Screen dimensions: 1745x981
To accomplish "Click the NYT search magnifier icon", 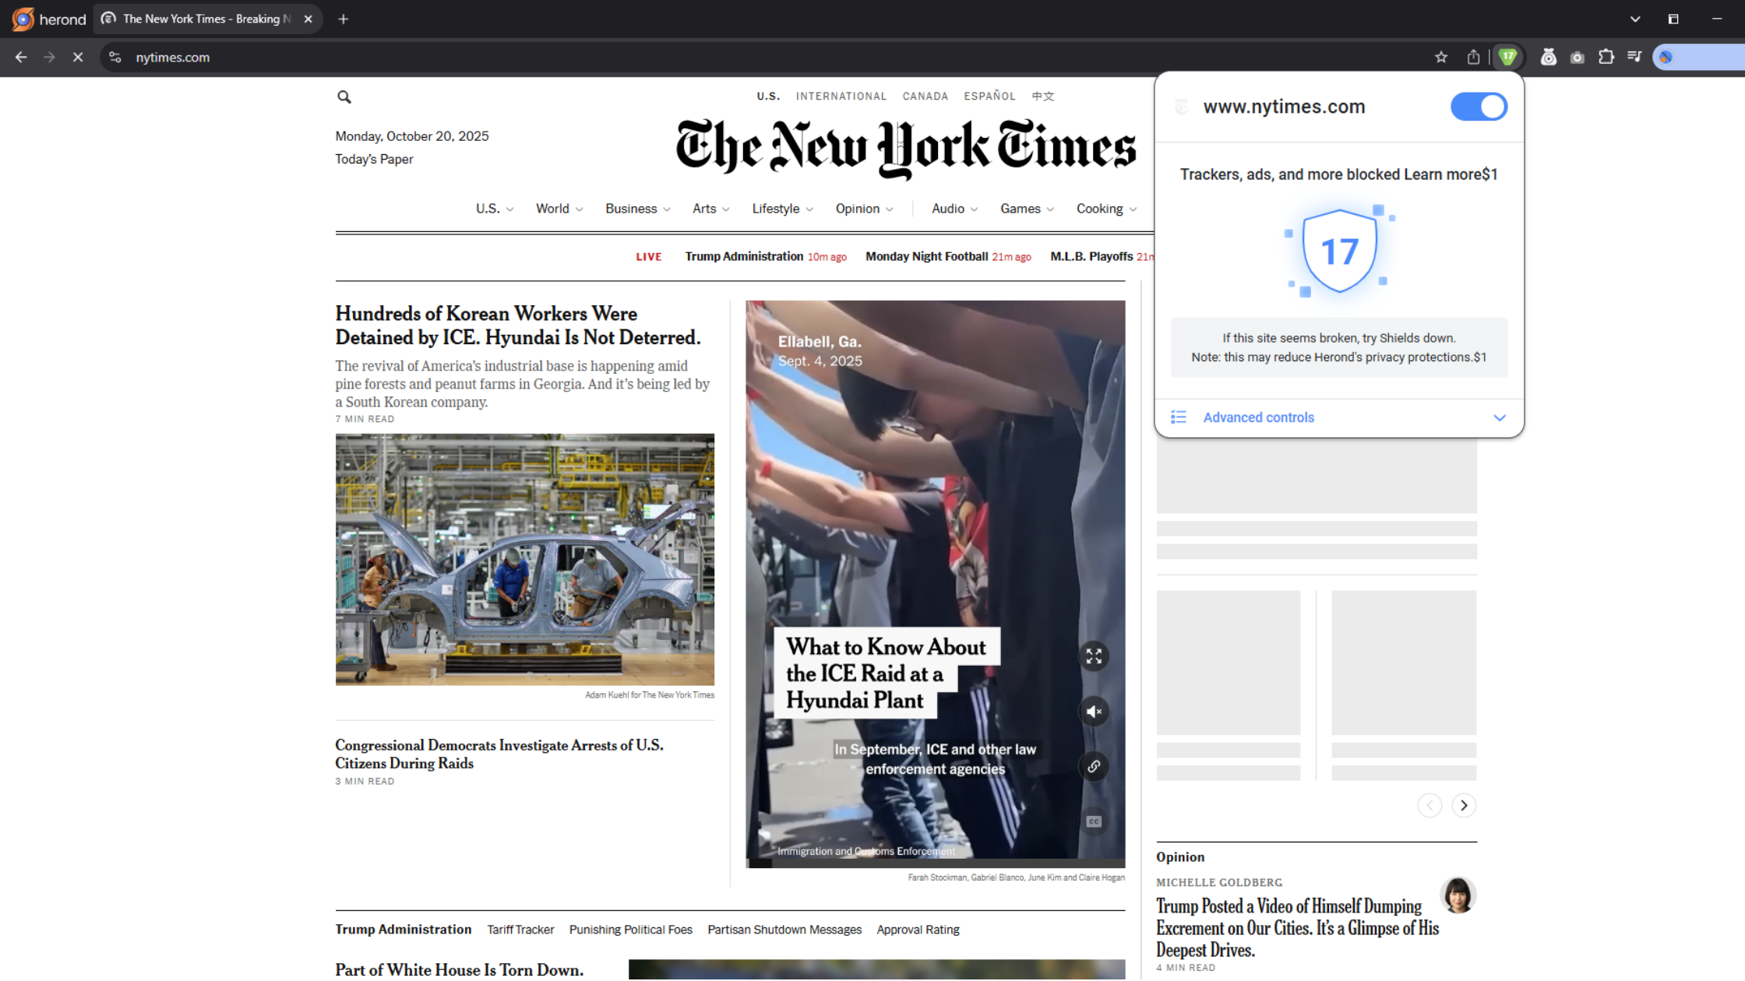I will pyautogui.click(x=344, y=97).
